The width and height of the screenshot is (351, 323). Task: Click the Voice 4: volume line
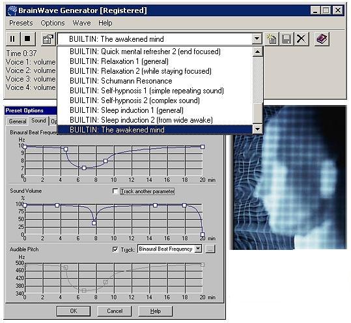pyautogui.click(x=31, y=87)
